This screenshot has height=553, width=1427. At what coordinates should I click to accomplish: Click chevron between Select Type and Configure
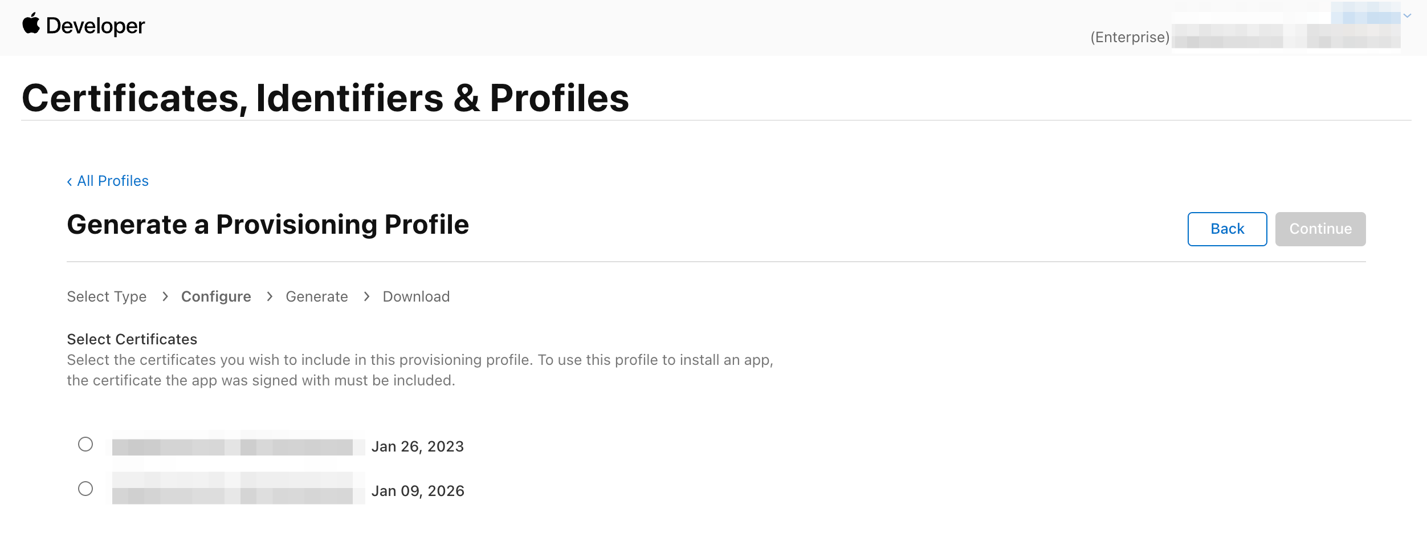pyautogui.click(x=165, y=296)
